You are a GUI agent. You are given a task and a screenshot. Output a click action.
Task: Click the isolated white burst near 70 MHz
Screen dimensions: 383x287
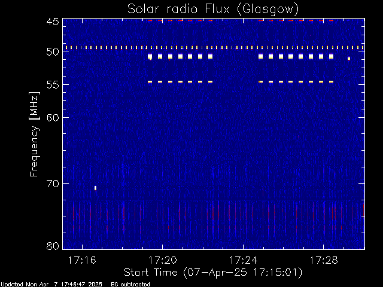(x=96, y=188)
